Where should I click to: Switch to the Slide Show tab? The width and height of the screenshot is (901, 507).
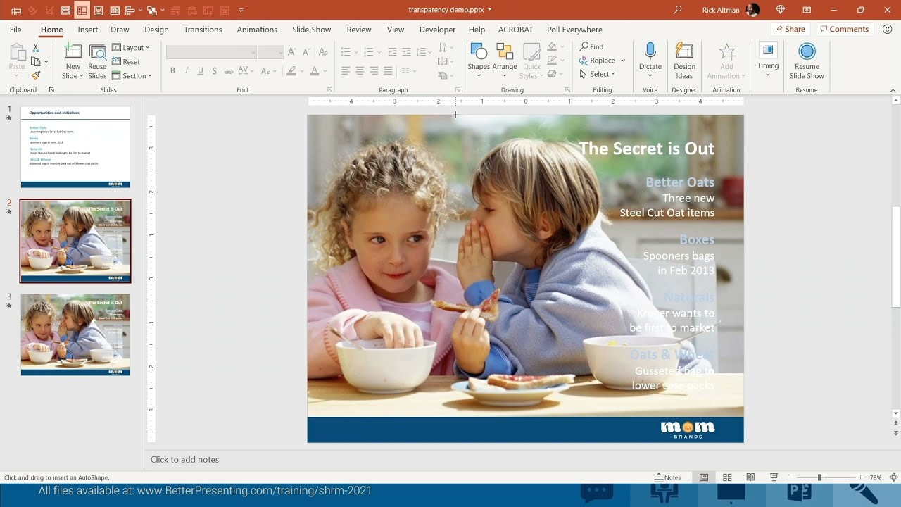tap(311, 30)
